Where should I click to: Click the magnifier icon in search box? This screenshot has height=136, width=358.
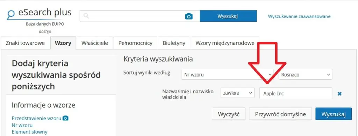86,16
